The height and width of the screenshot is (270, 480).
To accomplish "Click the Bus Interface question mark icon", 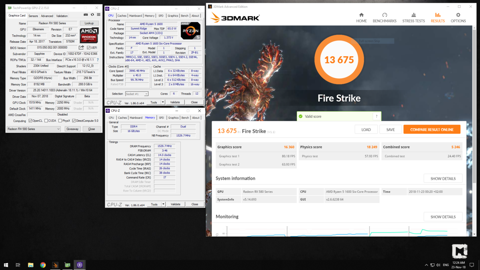I will (97, 60).
